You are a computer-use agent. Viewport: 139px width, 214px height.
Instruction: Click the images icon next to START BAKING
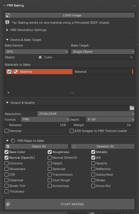[x=8, y=204]
